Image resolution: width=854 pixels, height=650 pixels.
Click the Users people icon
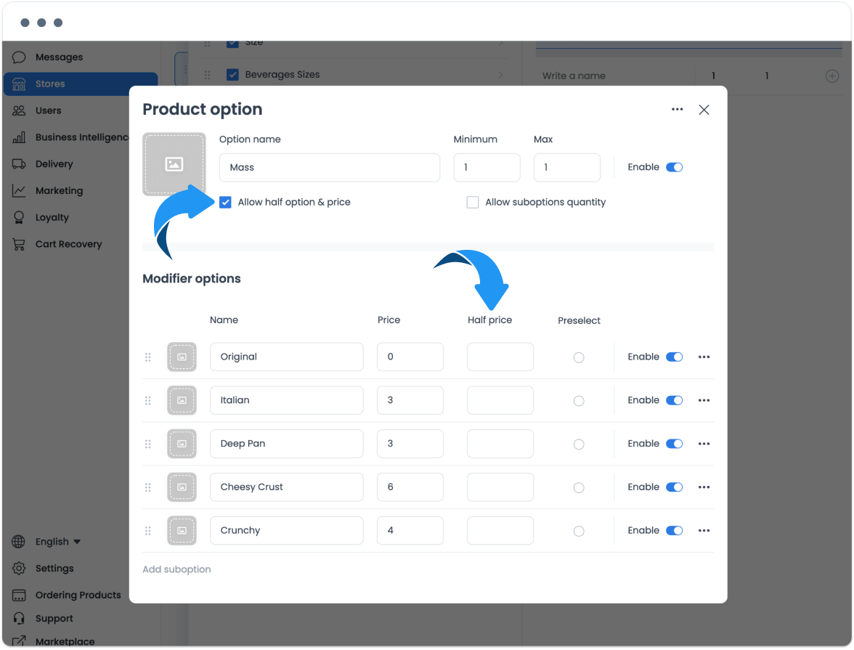tap(19, 110)
